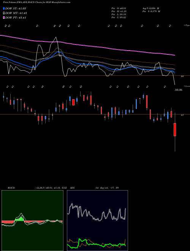This screenshot has height=251, width=190.
Task: Click the 50.36 price label
Action: pyautogui.click(x=179, y=90)
